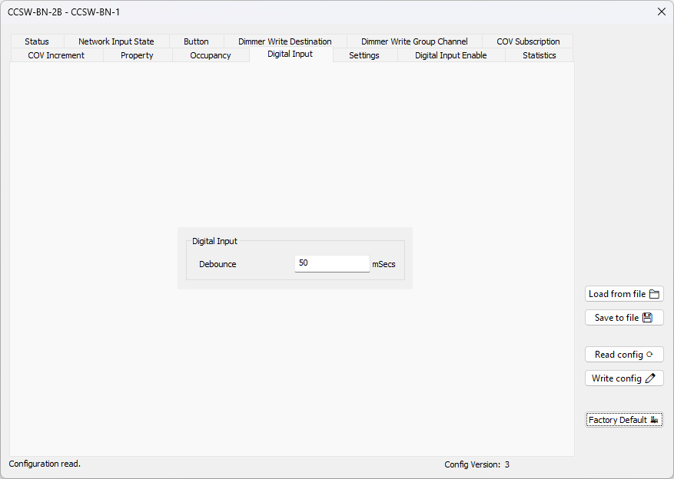Viewport: 674px width, 479px height.
Task: Click the window title CCSW-BN-2B - CCSW-BN-1
Action: tap(64, 12)
